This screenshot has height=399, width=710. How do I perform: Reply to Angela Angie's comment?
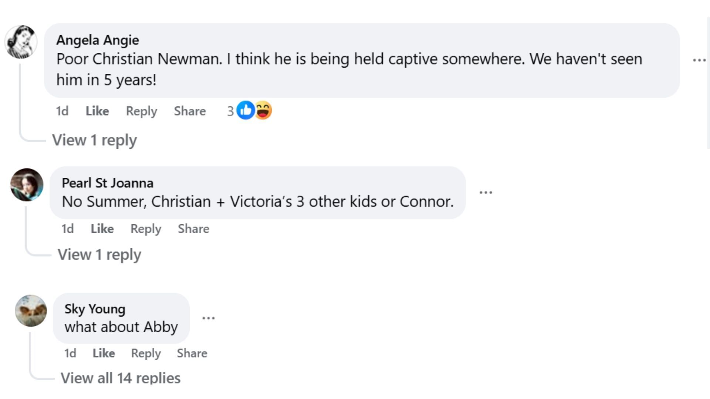coord(141,111)
